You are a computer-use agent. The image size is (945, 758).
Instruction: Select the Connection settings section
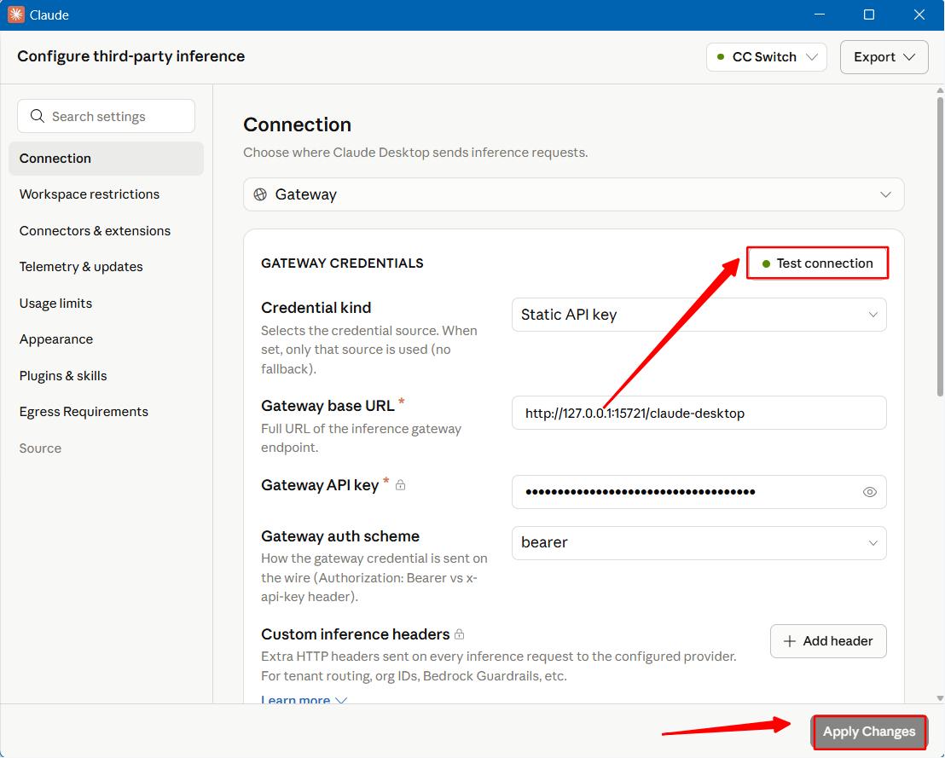(x=106, y=159)
